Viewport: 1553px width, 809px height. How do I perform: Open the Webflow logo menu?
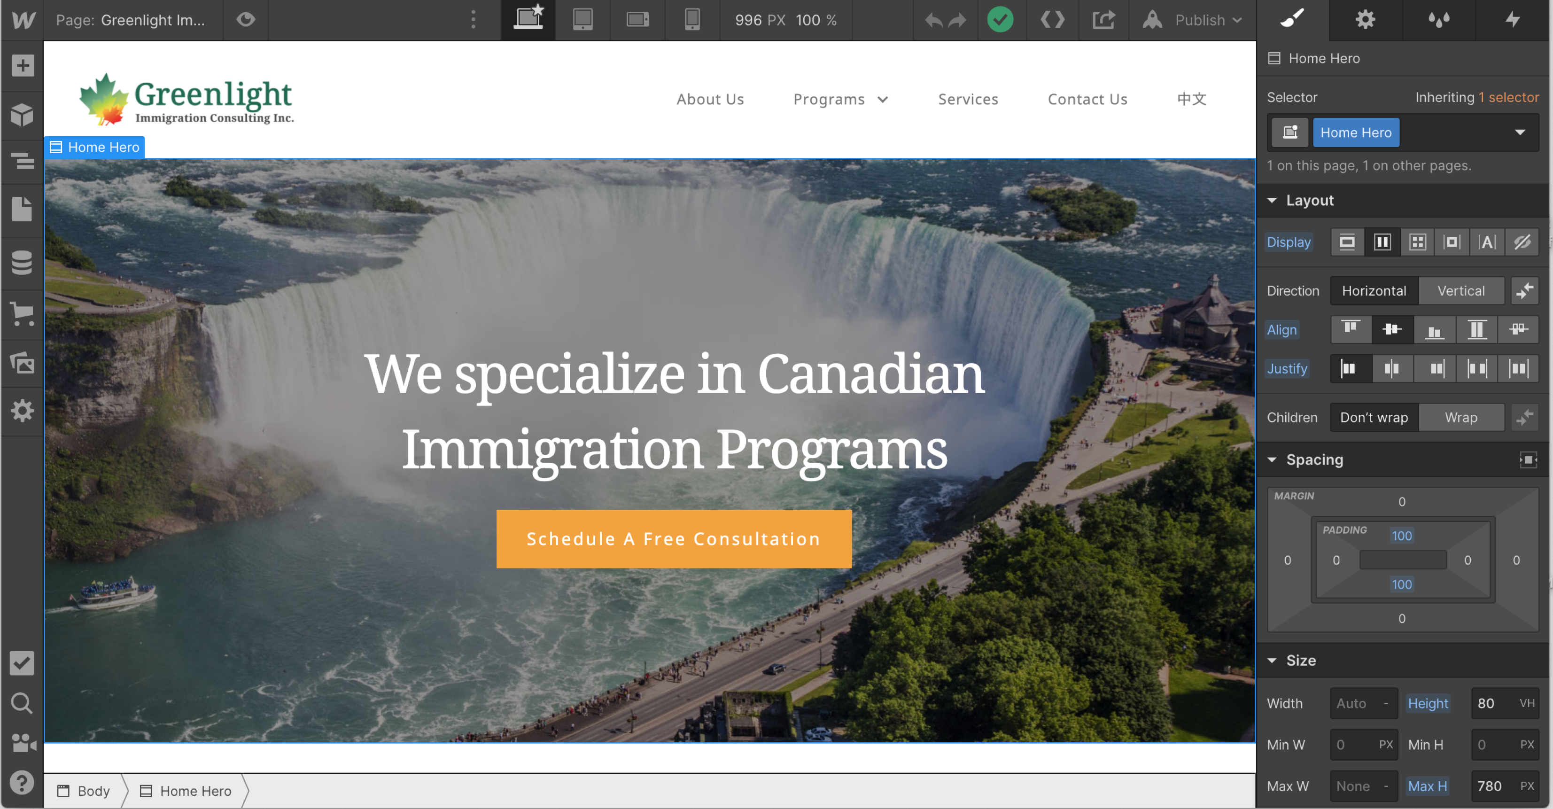point(23,20)
